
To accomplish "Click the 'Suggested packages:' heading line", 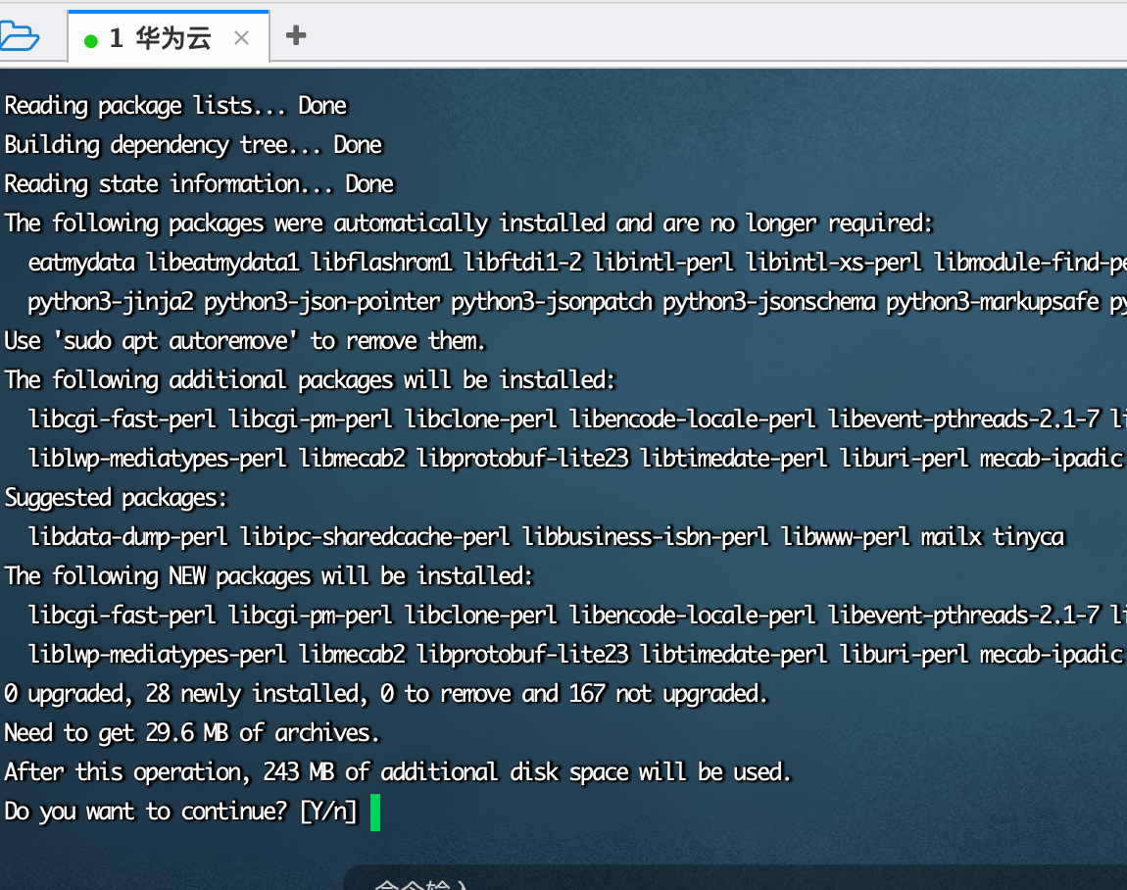I will (116, 498).
